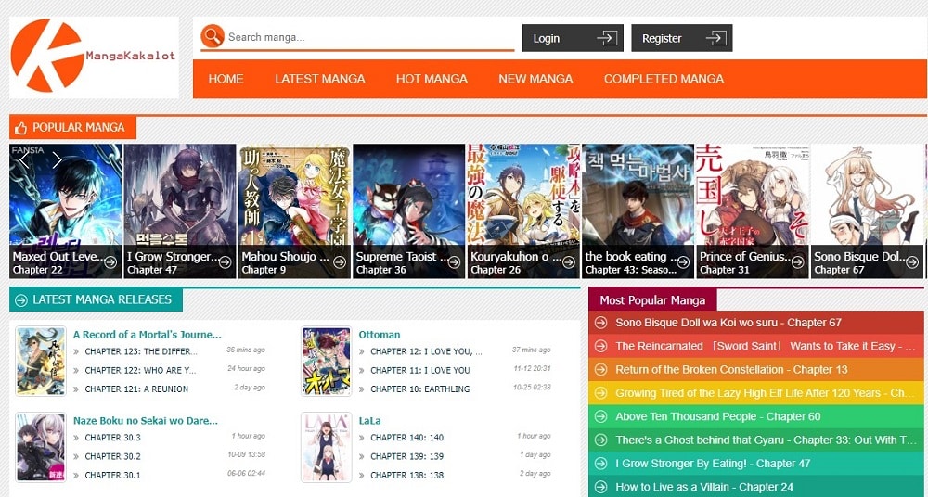The image size is (928, 497).
Task: Go to HOME in navigation bar
Action: [226, 79]
